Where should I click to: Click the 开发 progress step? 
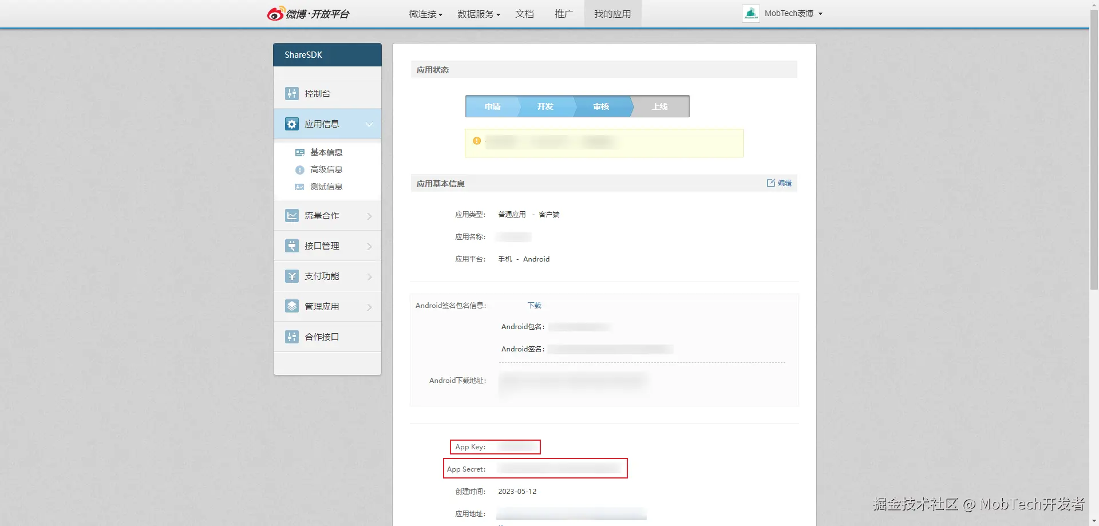pos(545,106)
